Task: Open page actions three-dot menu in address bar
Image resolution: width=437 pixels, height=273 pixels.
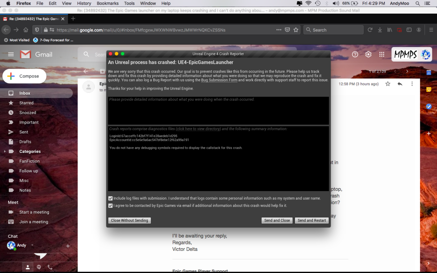Action: 279,30
